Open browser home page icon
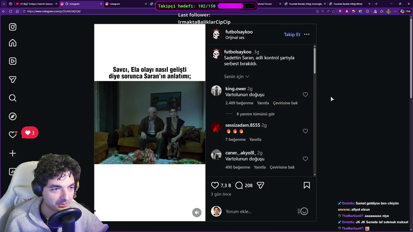Image resolution: width=413 pixels, height=232 pixels. 17,11
